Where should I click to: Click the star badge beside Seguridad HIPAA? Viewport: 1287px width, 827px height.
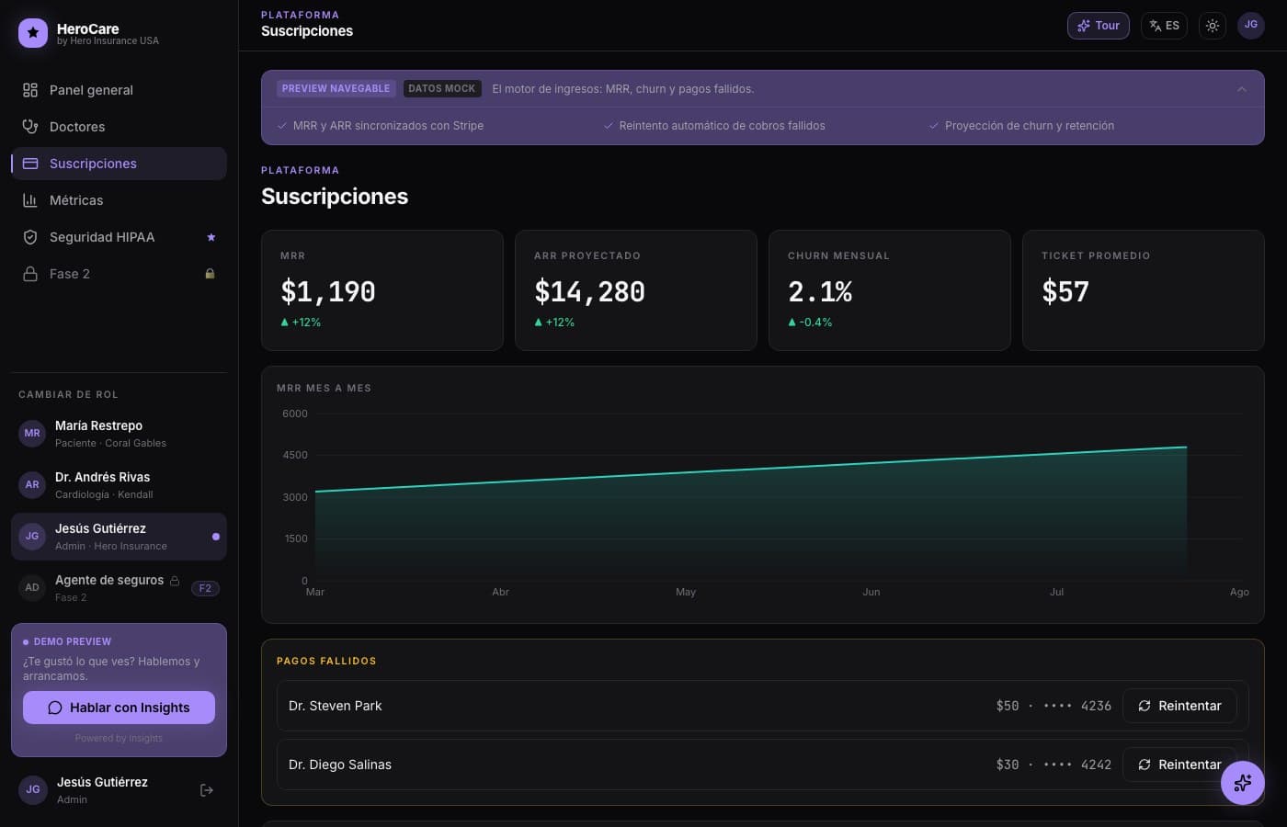[x=211, y=237]
